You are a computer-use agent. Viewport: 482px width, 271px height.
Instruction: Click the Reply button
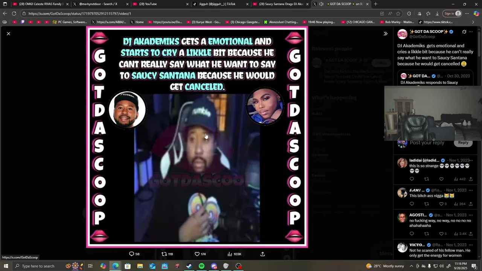point(463,142)
